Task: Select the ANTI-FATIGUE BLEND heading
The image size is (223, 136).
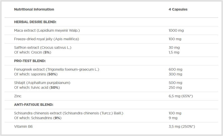Action: click(x=34, y=105)
